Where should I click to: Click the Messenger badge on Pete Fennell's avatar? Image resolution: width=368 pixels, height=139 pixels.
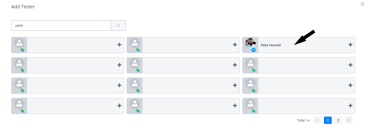(x=254, y=50)
